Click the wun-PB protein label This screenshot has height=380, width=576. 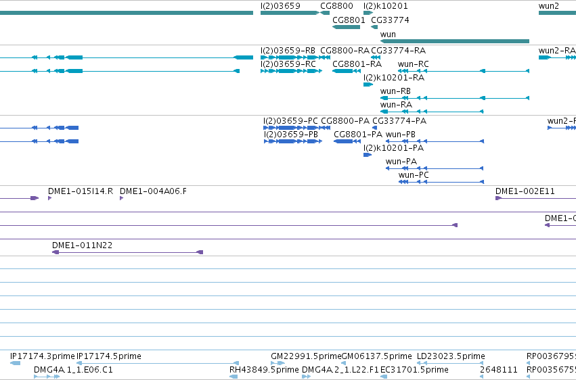(x=401, y=135)
